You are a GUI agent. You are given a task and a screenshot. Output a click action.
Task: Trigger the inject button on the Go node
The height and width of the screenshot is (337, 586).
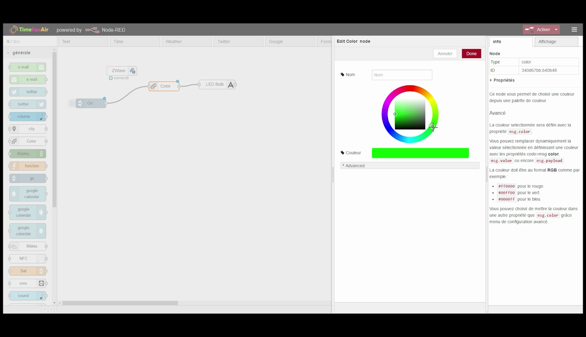coord(72,103)
